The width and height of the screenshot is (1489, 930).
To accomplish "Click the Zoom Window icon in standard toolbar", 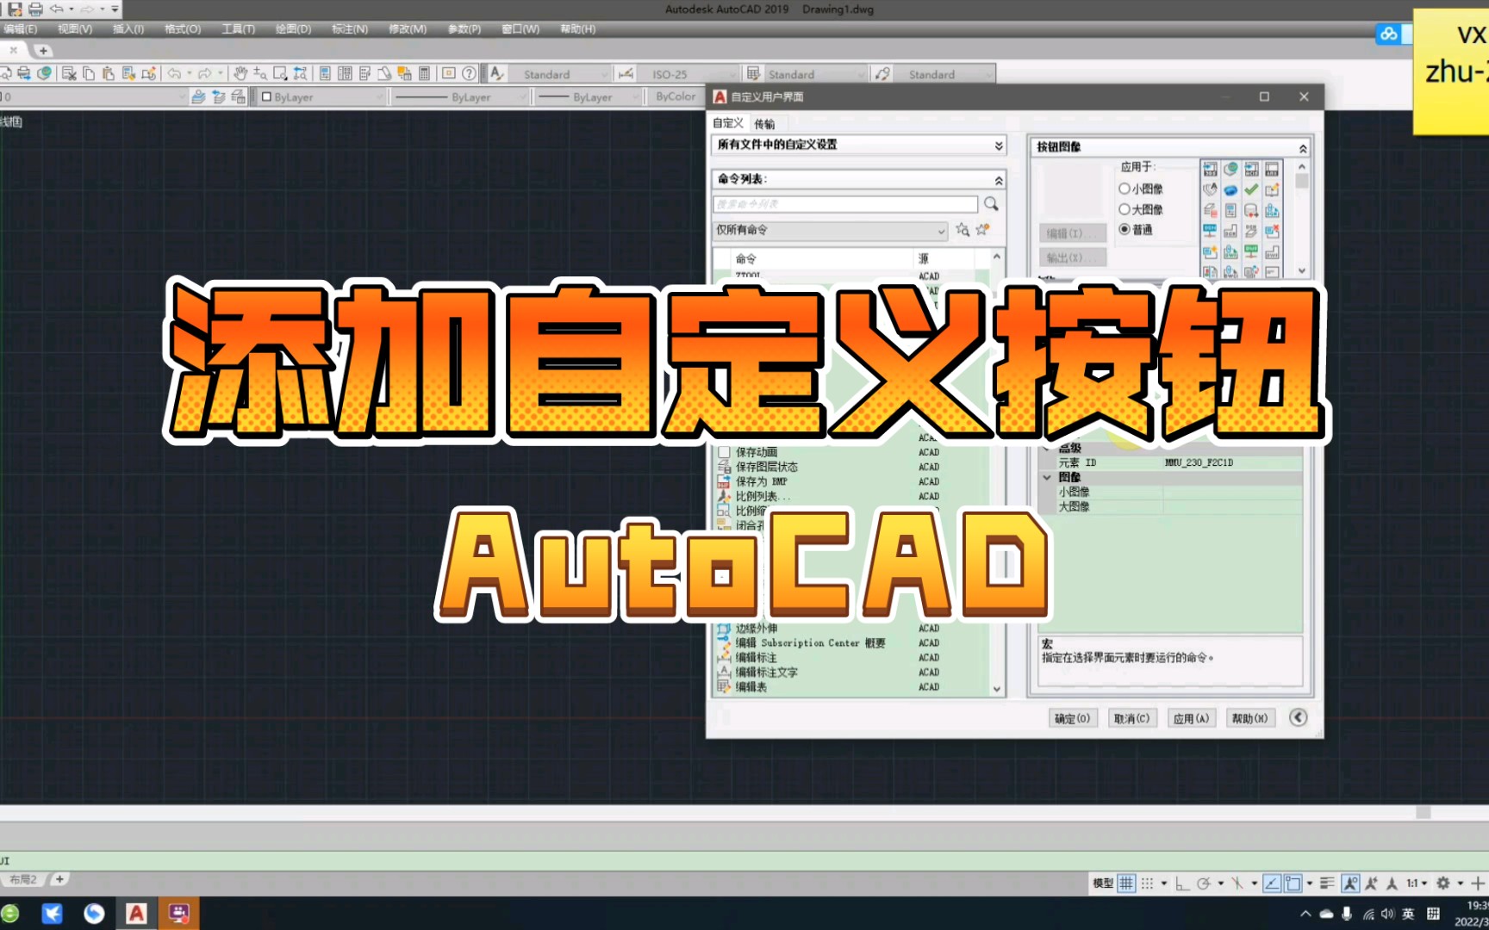I will pyautogui.click(x=279, y=73).
